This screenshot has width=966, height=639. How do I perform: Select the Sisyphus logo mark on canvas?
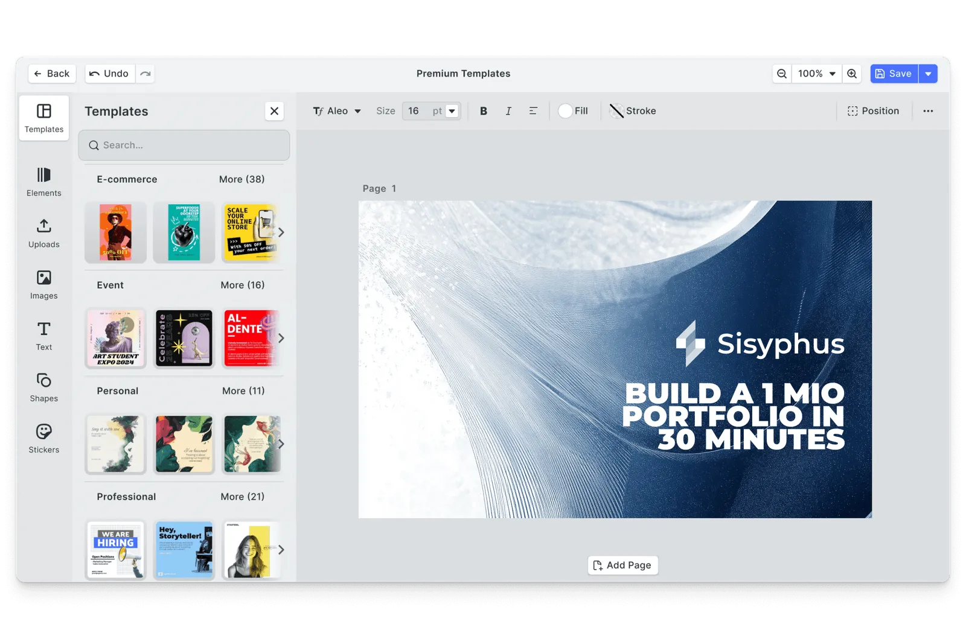point(691,343)
